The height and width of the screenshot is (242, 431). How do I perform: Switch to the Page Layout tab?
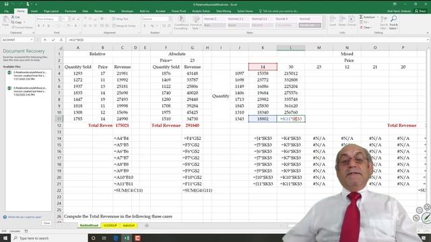(51, 11)
